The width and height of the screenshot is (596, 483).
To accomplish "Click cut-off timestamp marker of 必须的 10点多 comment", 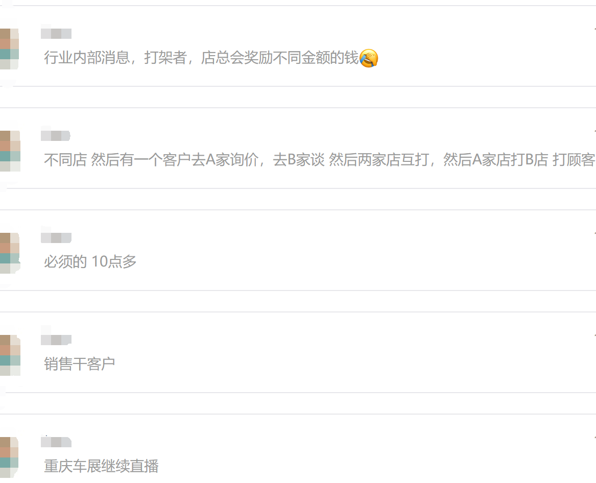I will tap(594, 233).
